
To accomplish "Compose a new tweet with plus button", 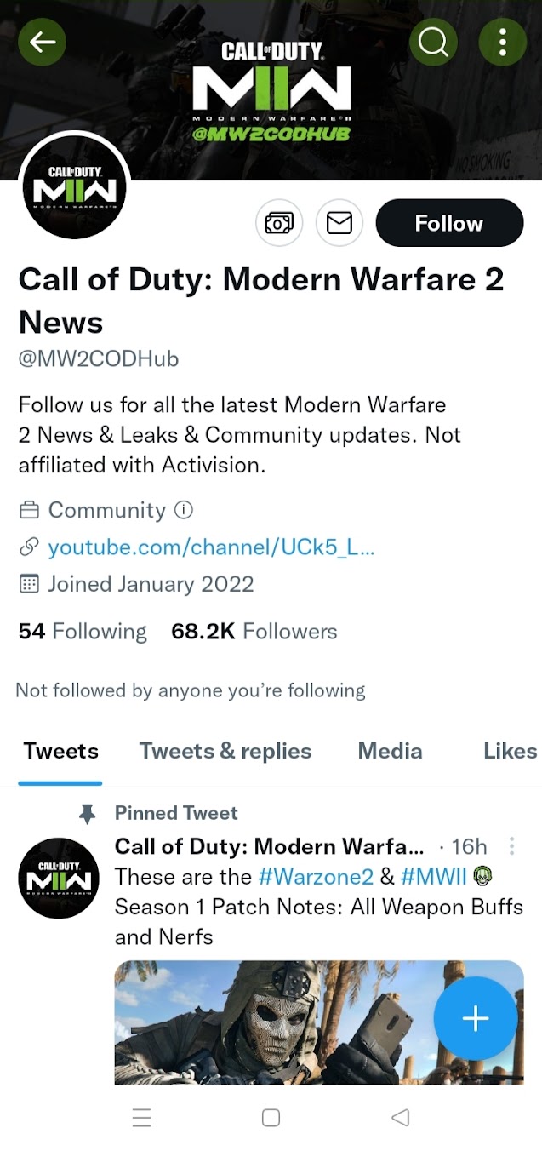I will click(476, 1018).
